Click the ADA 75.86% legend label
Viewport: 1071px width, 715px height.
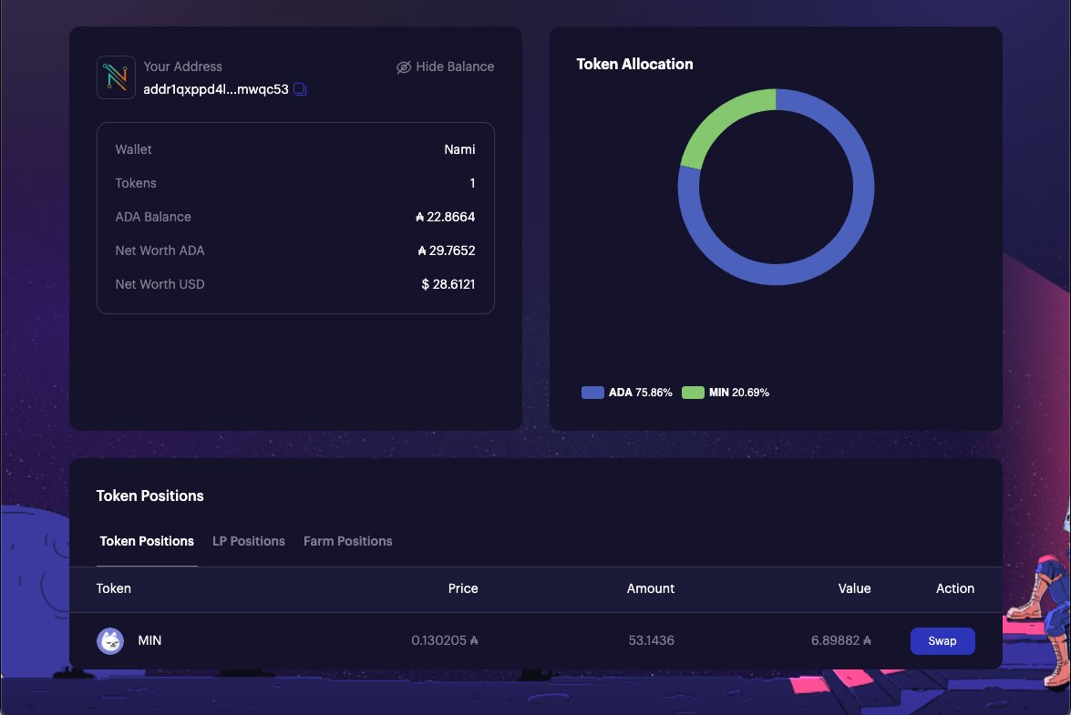pyautogui.click(x=640, y=393)
